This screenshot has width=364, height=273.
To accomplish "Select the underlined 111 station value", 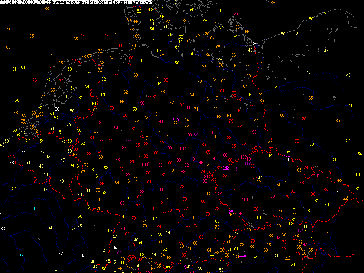I will 128,142.
